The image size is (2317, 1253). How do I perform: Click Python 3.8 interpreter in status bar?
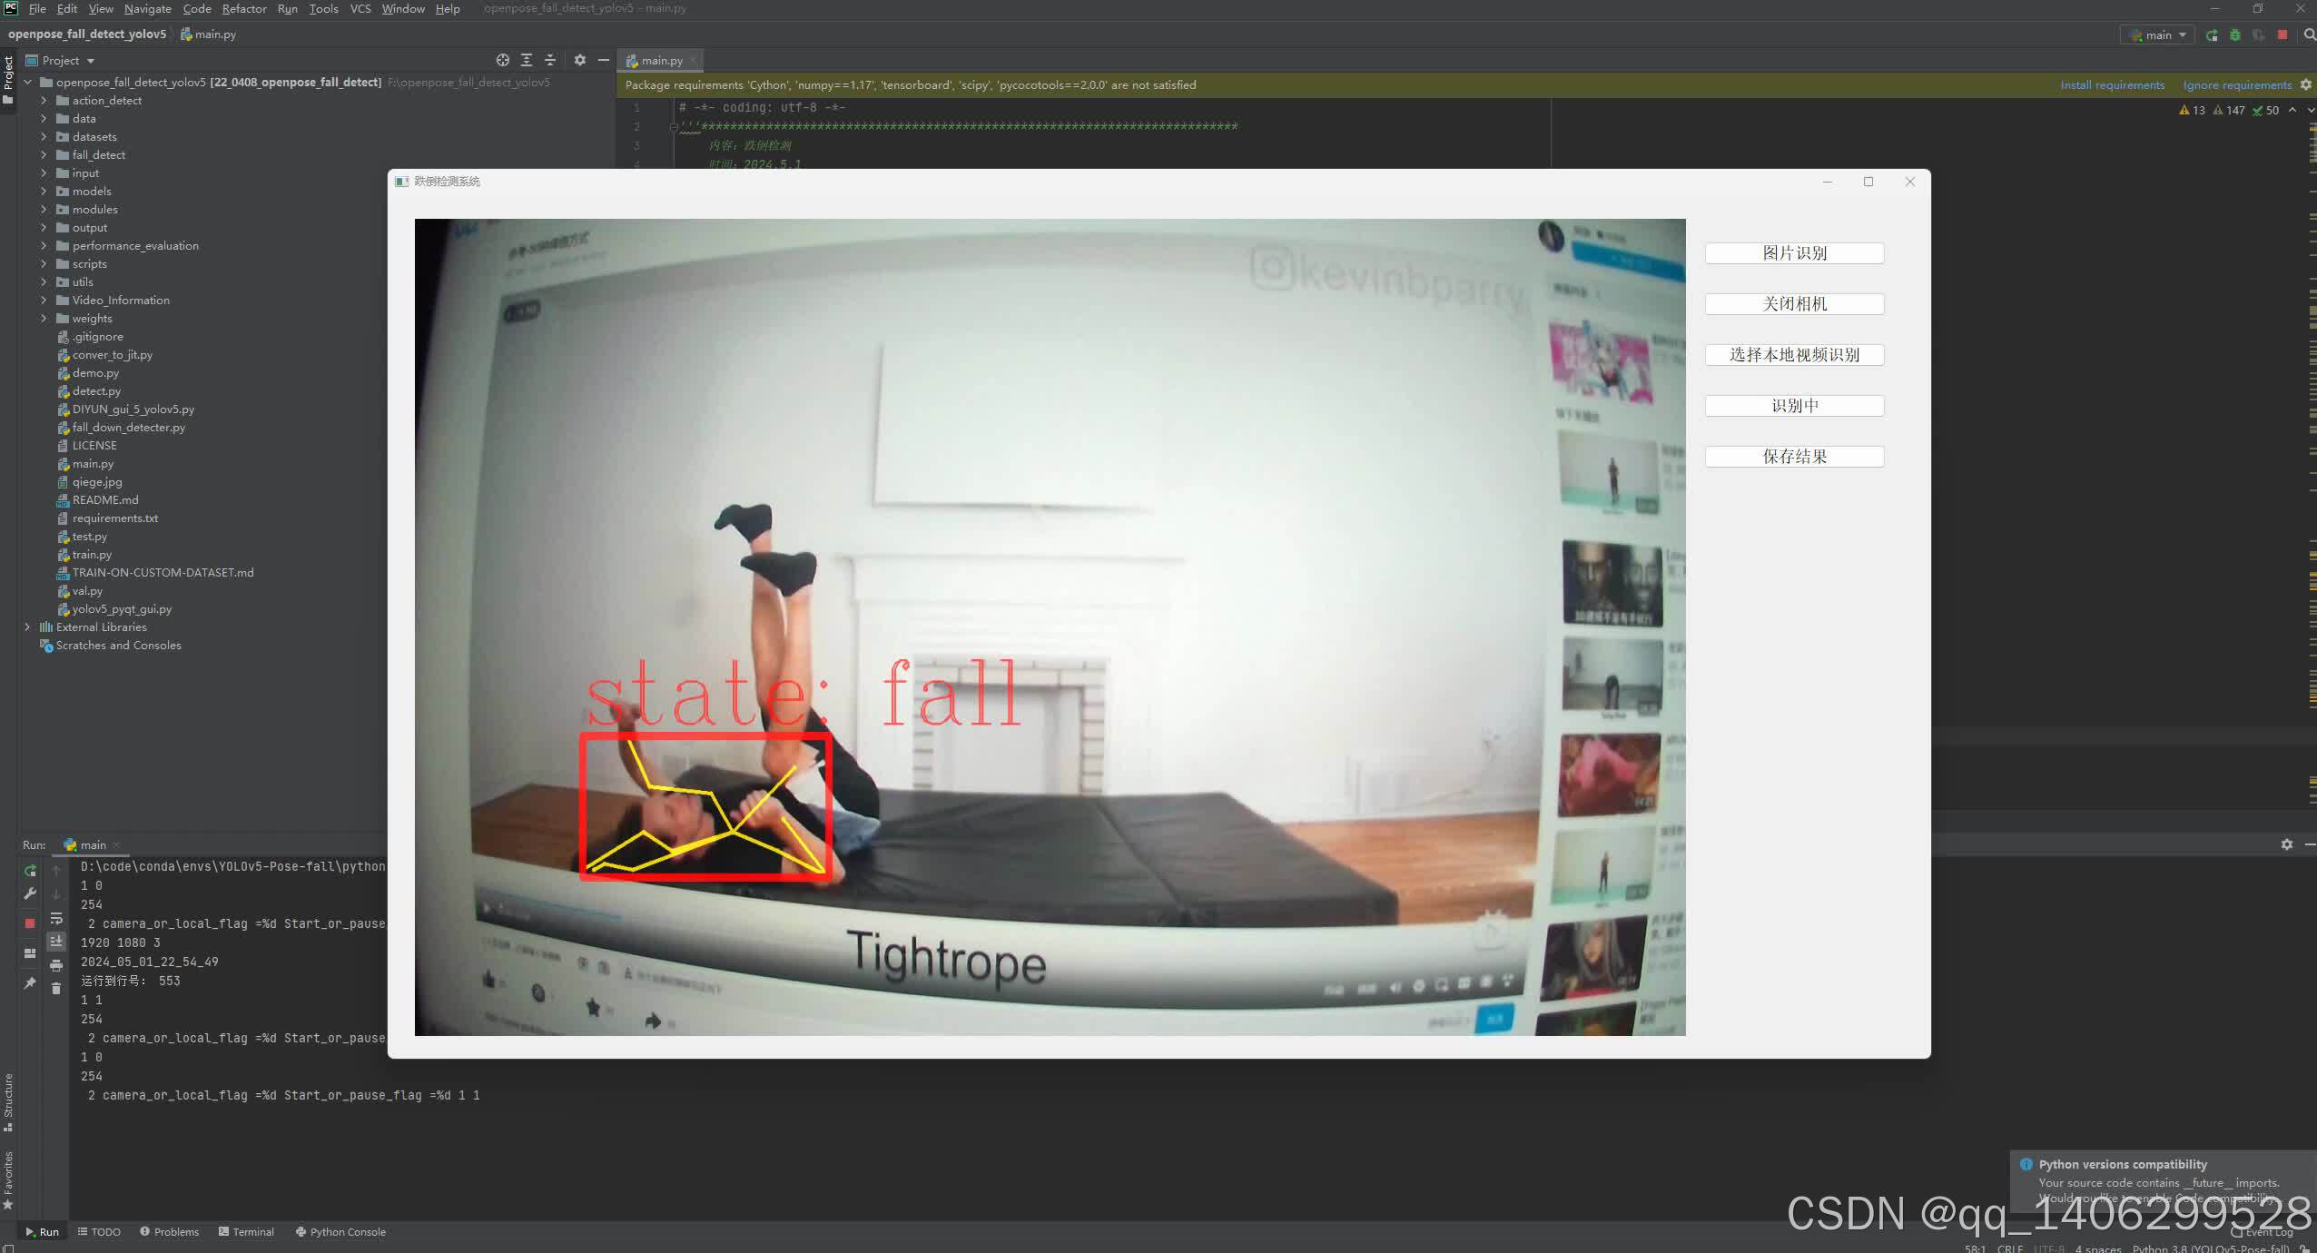(2211, 1248)
